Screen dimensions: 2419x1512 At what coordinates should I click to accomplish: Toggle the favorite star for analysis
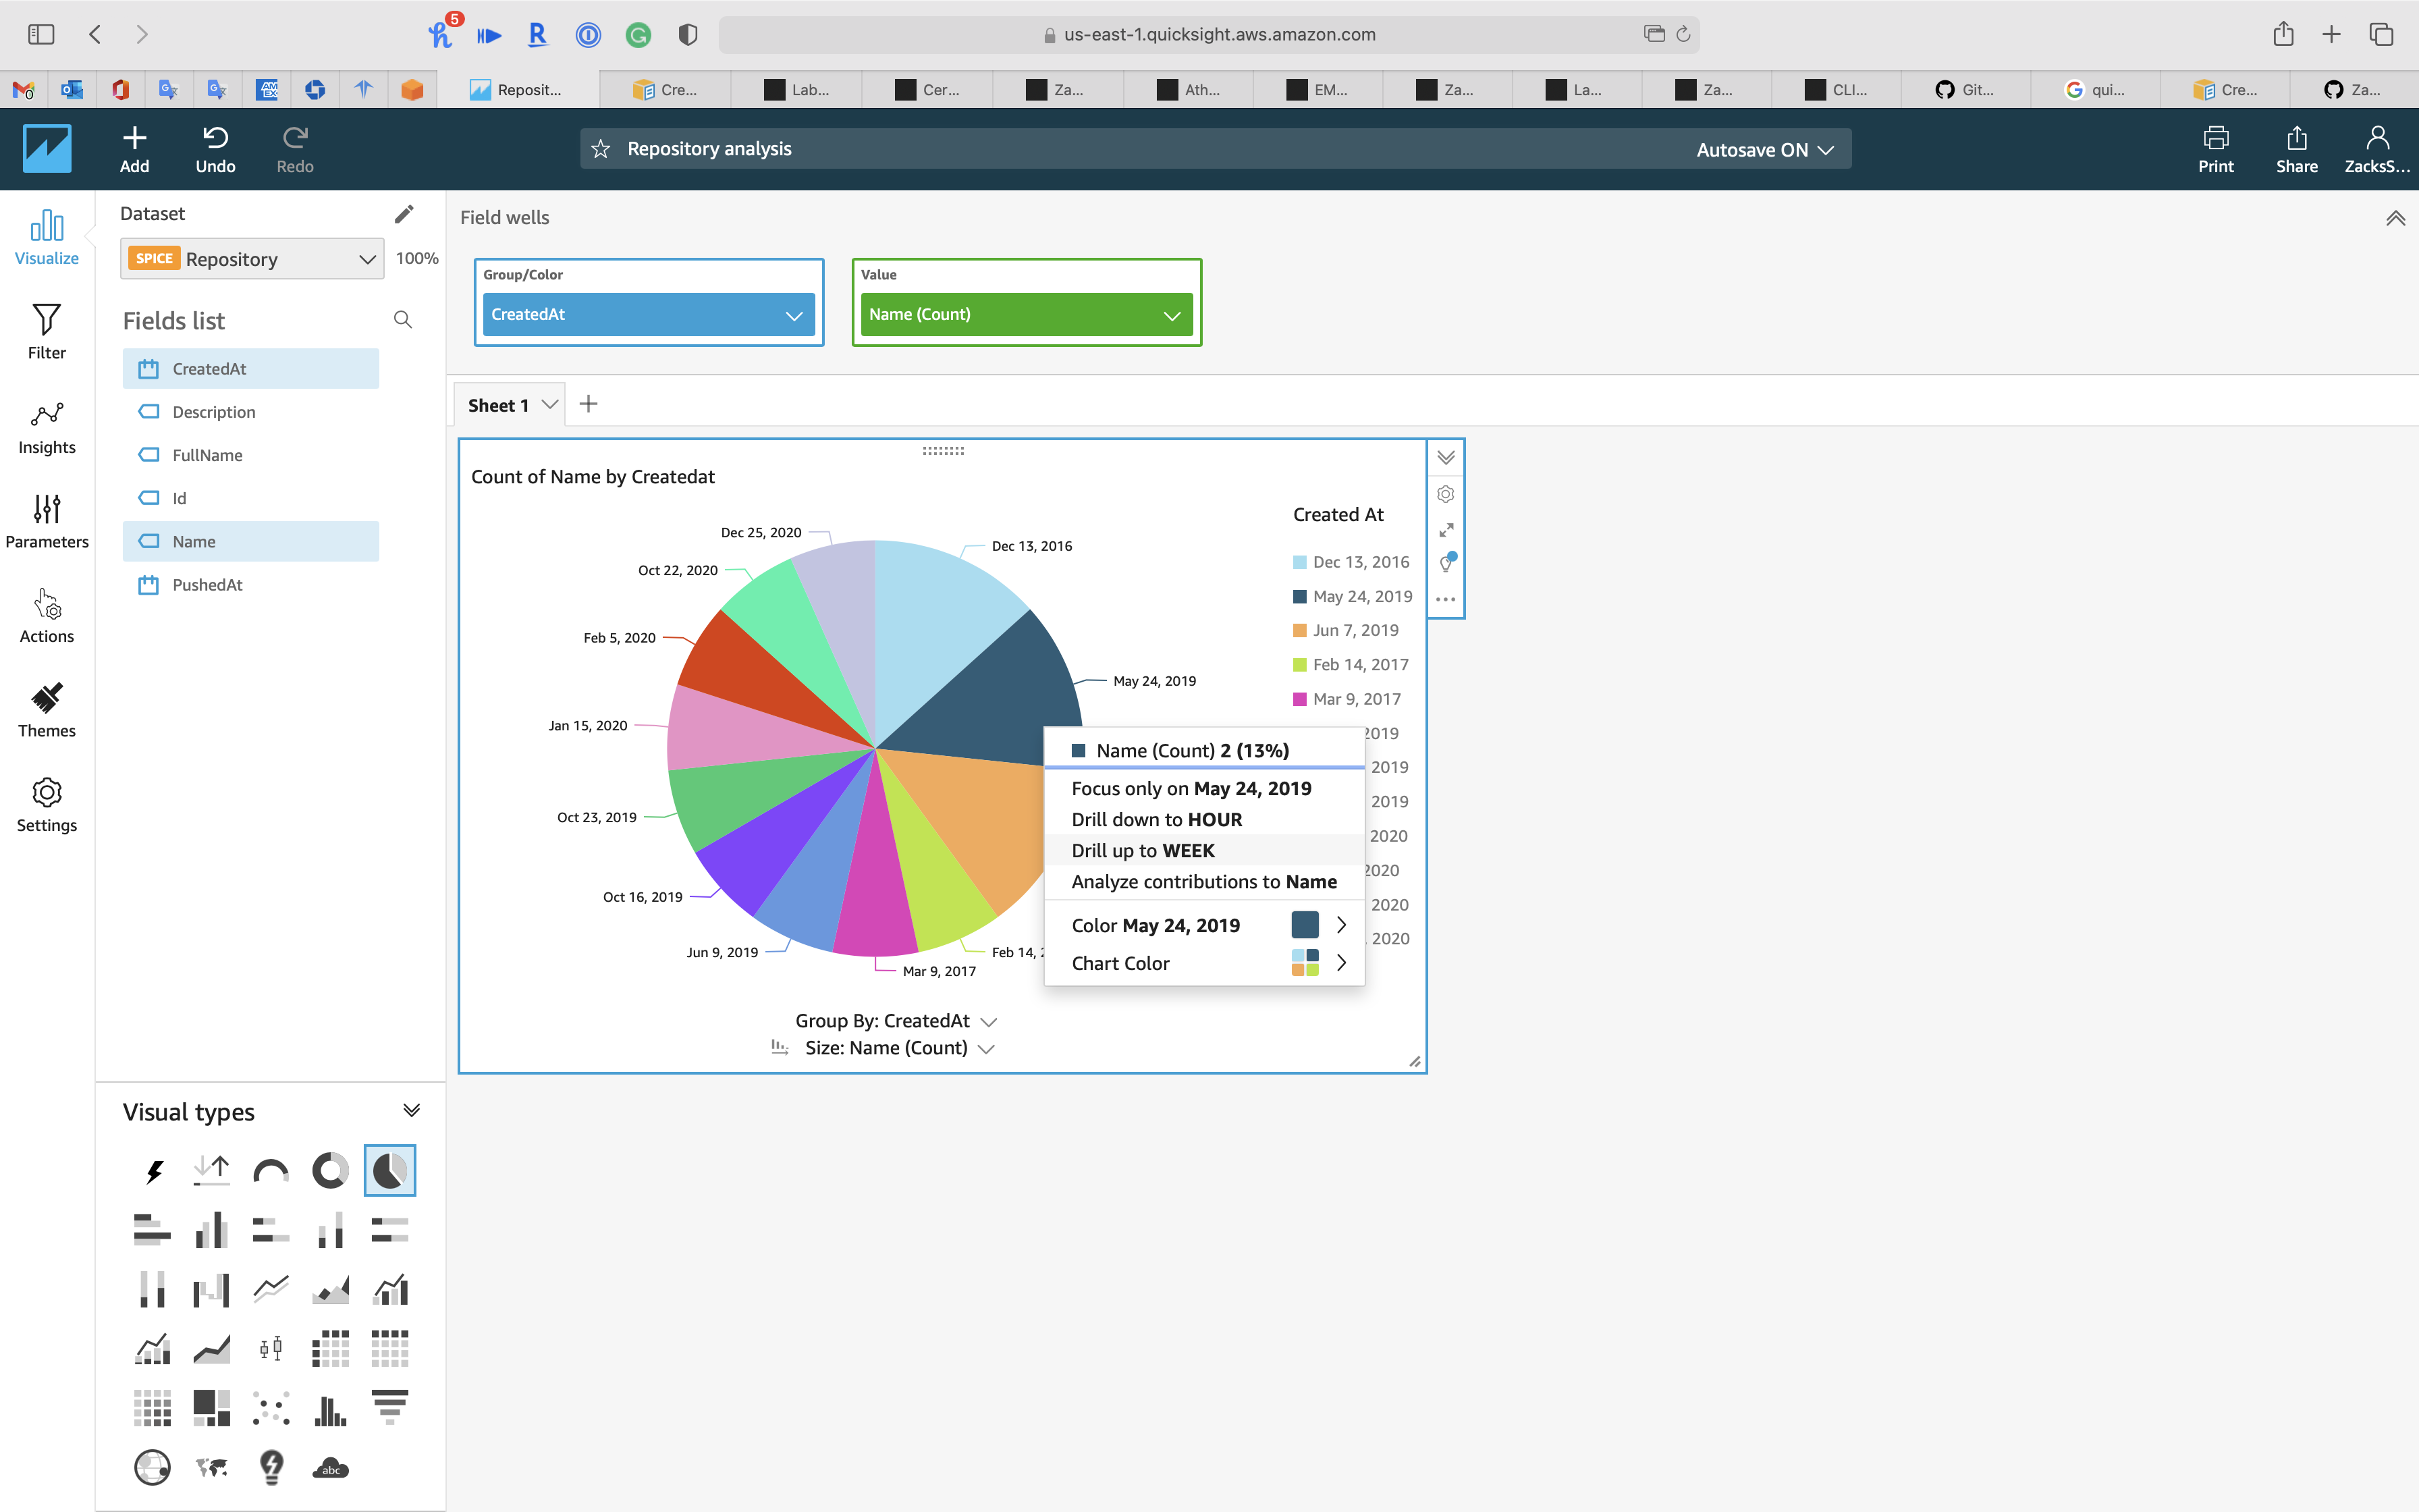[601, 149]
